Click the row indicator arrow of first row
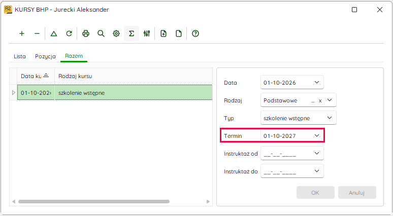 [x=14, y=93]
